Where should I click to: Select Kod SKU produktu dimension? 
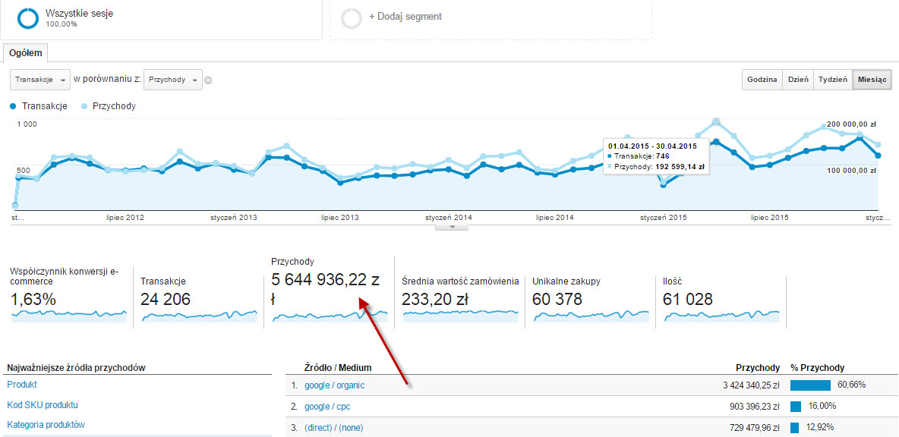(x=43, y=405)
